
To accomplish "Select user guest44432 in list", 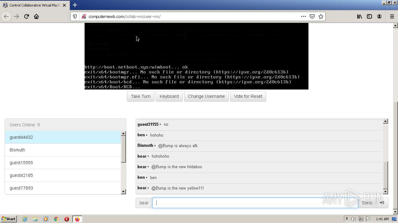I will coord(63,137).
